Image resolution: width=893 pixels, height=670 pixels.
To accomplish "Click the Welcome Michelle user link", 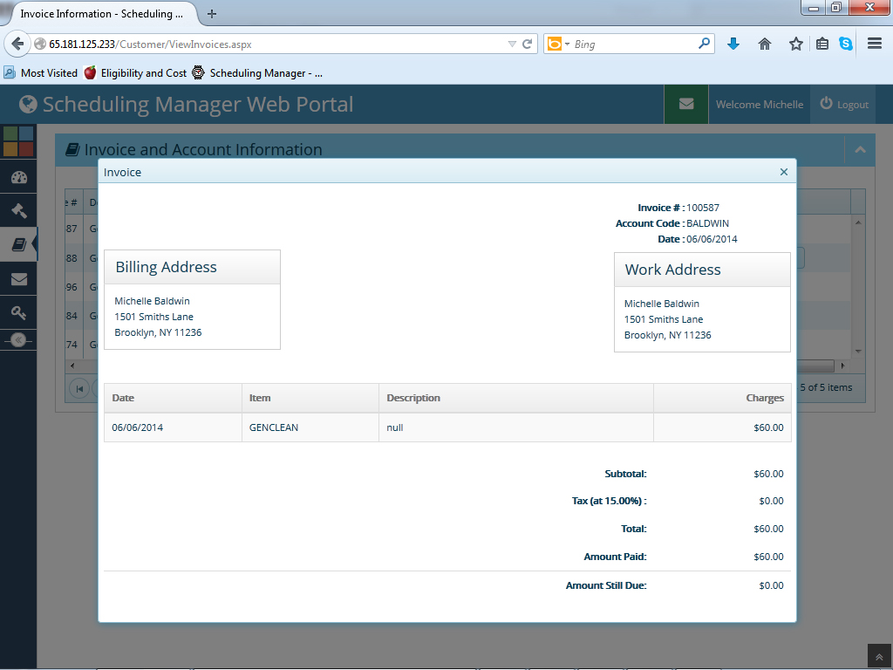I will click(760, 105).
